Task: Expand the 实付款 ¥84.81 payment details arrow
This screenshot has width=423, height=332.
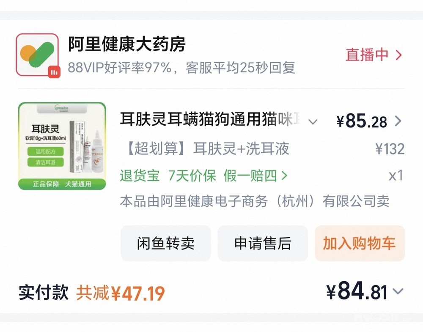Action: tap(398, 291)
